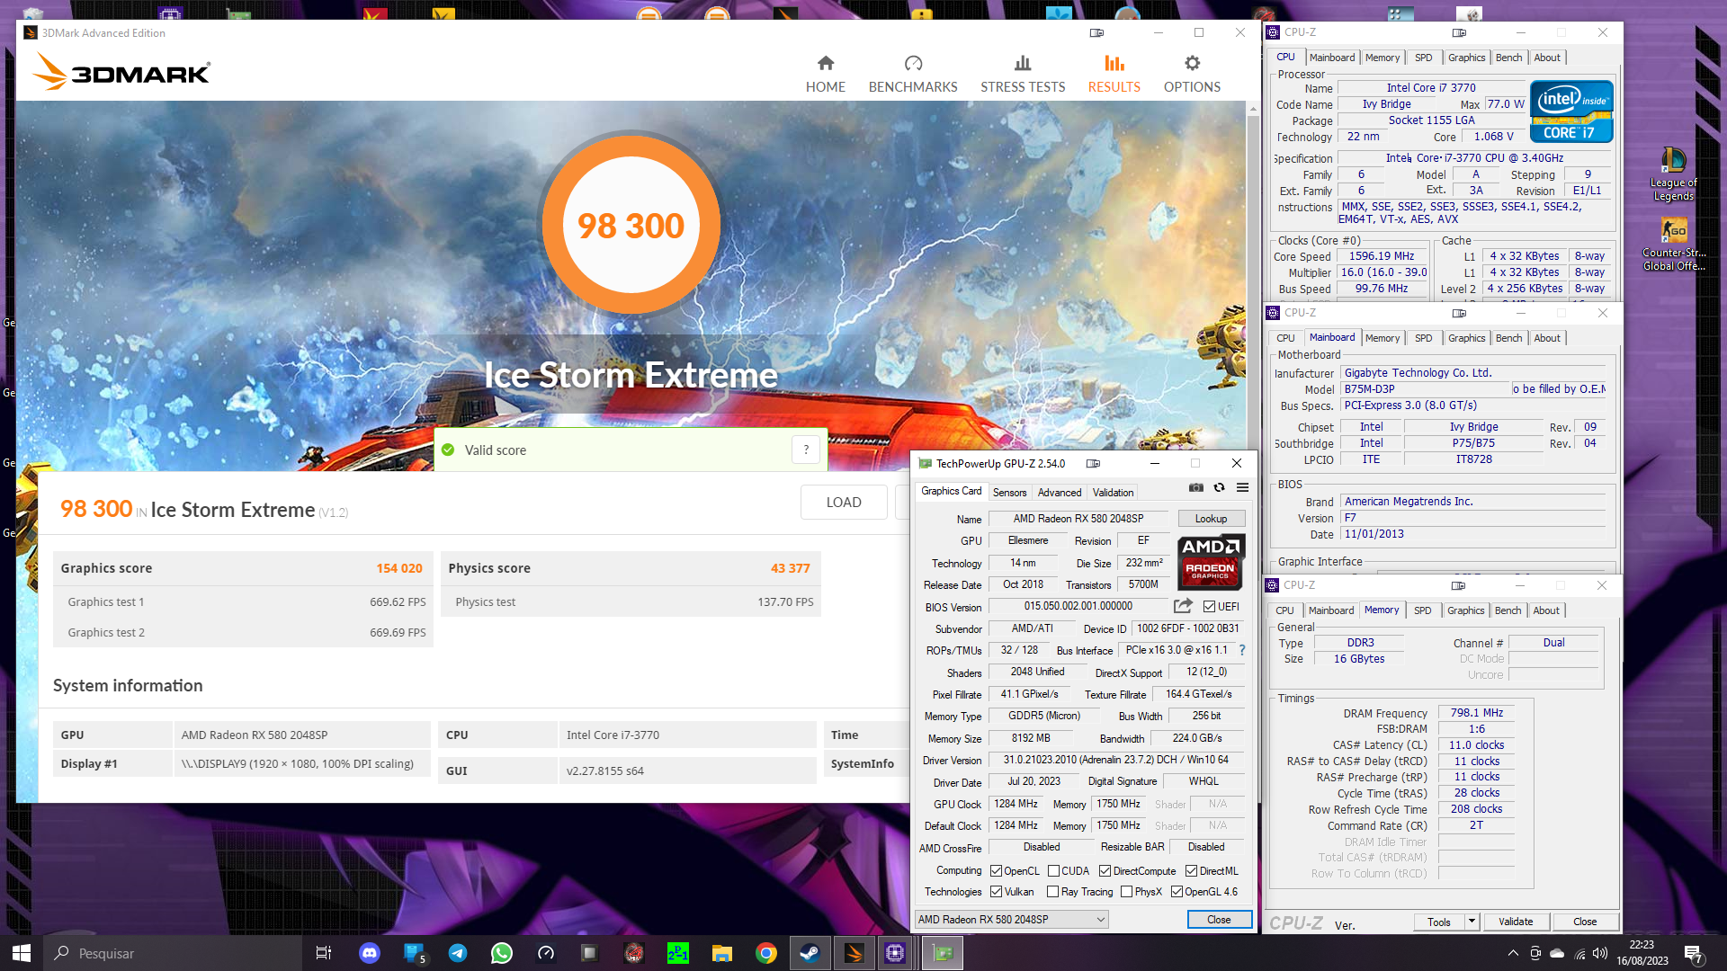Open Counter-Strike Global Offensive desktop shortcut
Viewport: 1727px width, 971px height.
[x=1673, y=245]
